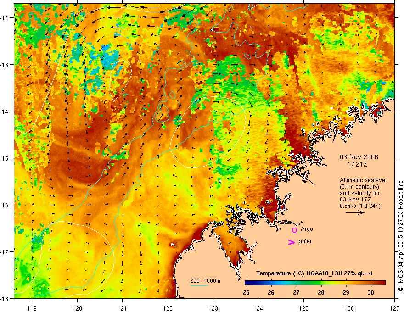Click colorbar label 26
This screenshot has width=404, height=312.
271,292
